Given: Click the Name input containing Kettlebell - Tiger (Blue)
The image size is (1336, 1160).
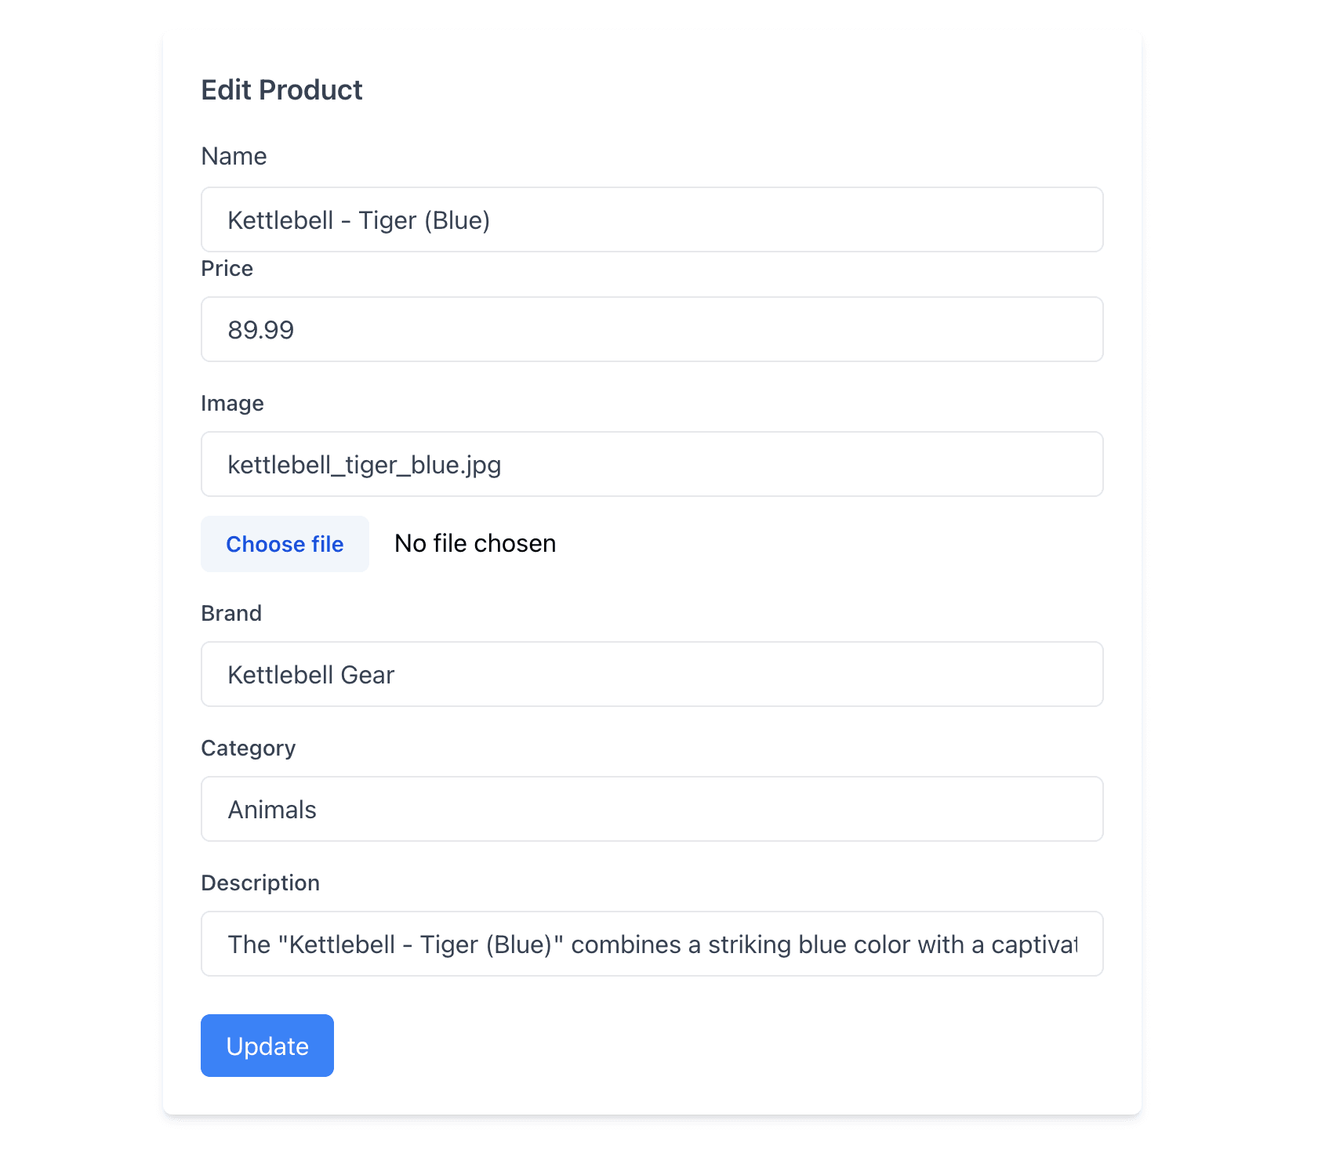Looking at the screenshot, I should [x=651, y=219].
